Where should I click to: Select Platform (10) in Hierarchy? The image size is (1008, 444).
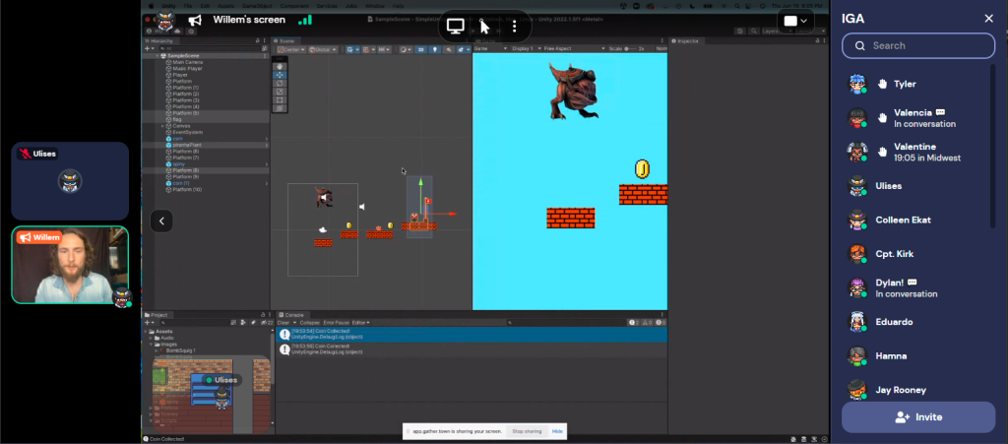coord(188,190)
